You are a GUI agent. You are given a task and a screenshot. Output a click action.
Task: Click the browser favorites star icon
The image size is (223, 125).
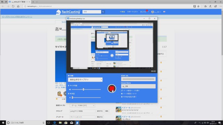(198, 6)
